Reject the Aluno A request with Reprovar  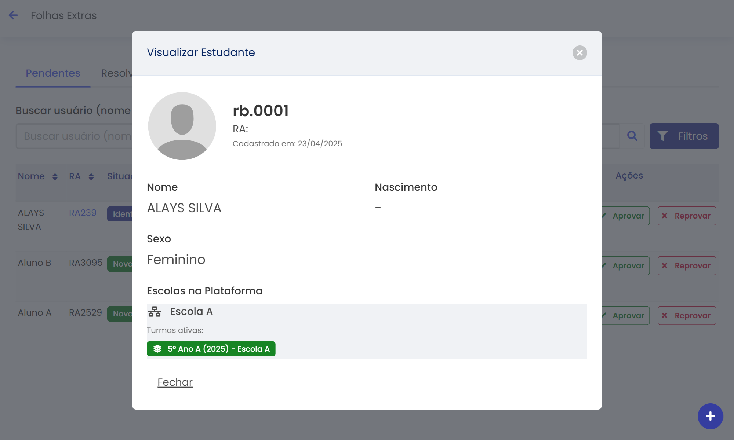[x=687, y=316]
